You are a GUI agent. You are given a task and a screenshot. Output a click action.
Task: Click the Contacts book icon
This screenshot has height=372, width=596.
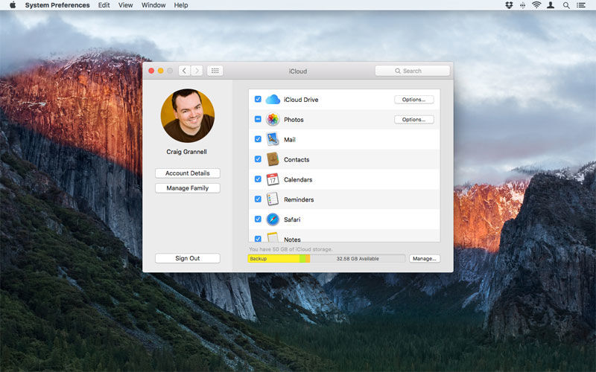[273, 159]
